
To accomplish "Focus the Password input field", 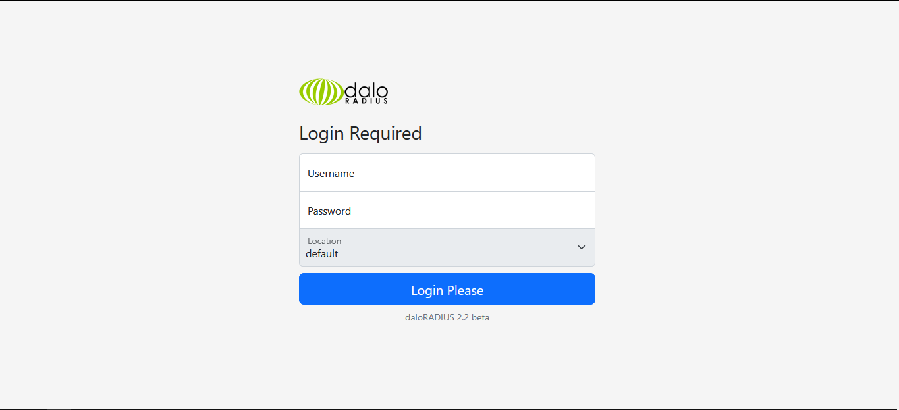I will 447,211.
